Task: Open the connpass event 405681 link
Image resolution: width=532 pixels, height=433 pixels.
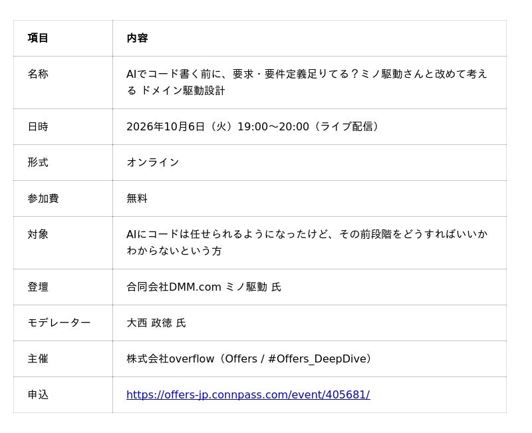Action: click(248, 394)
